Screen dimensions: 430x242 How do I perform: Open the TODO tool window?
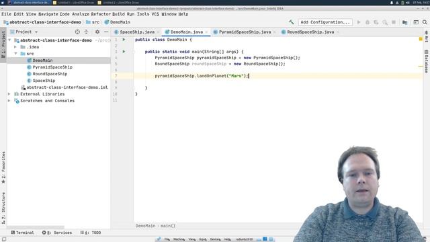click(x=91, y=233)
